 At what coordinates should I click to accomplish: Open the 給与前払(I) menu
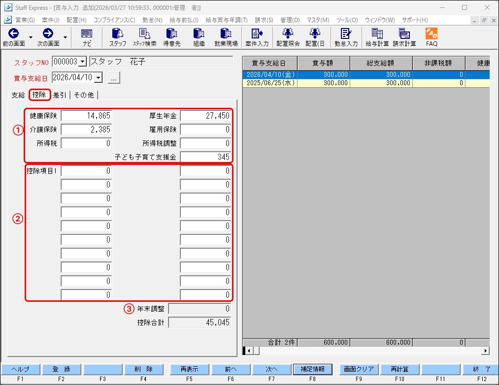[184, 20]
